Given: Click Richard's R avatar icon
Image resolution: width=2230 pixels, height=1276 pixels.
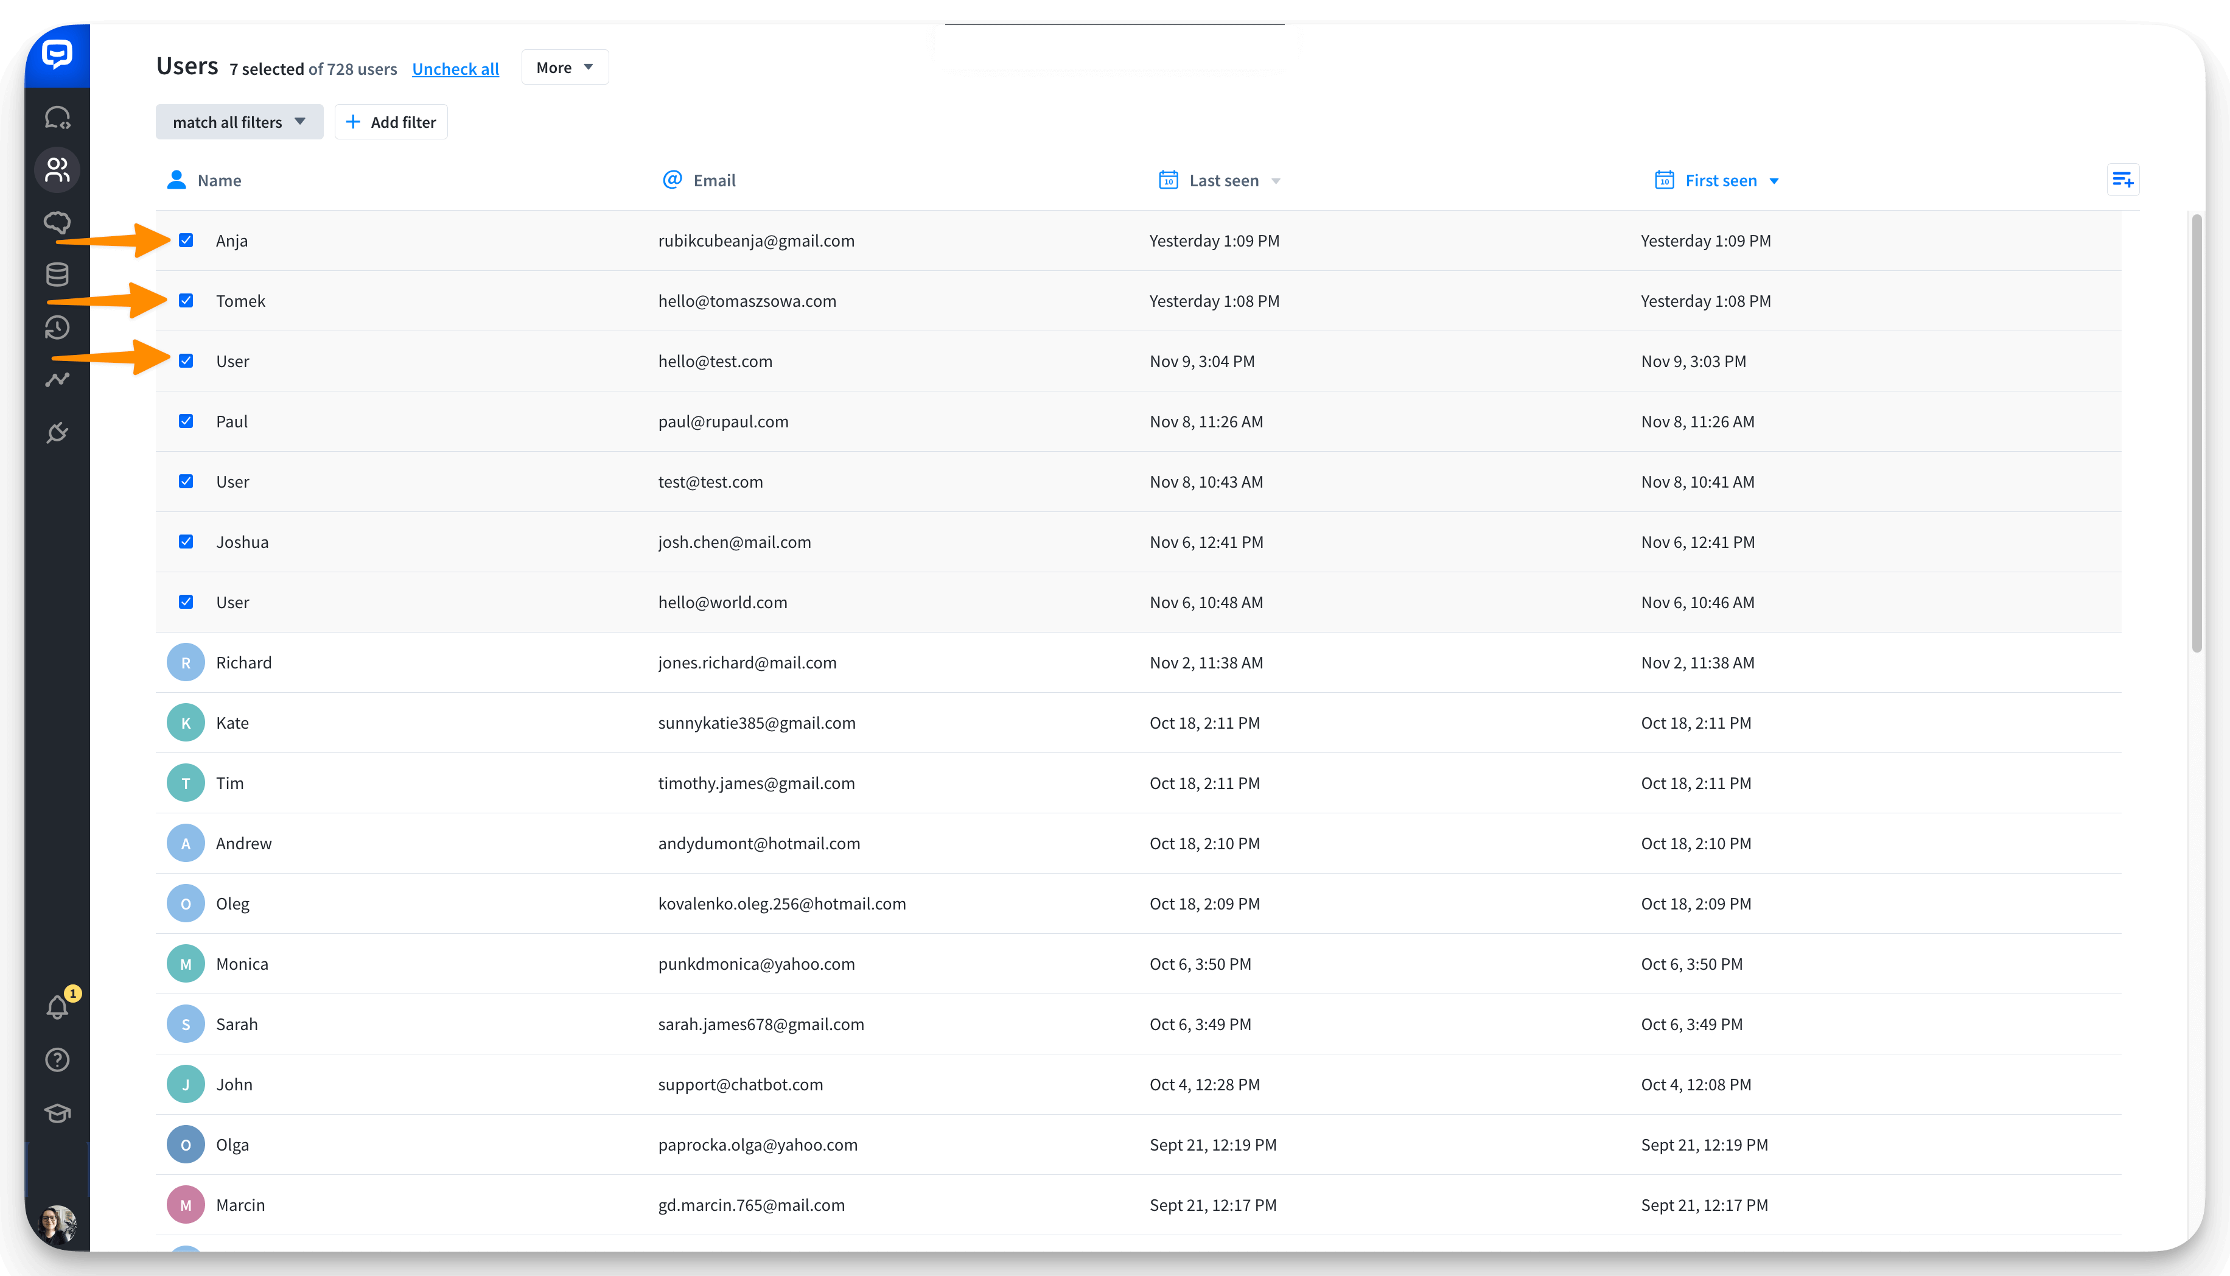Looking at the screenshot, I should (186, 662).
